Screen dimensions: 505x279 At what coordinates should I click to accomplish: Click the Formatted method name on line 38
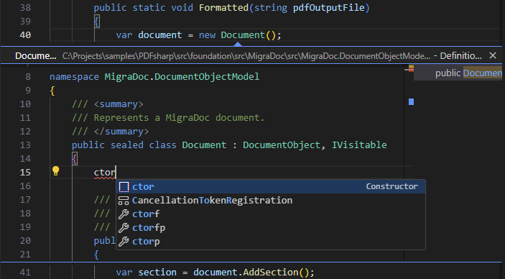click(223, 7)
